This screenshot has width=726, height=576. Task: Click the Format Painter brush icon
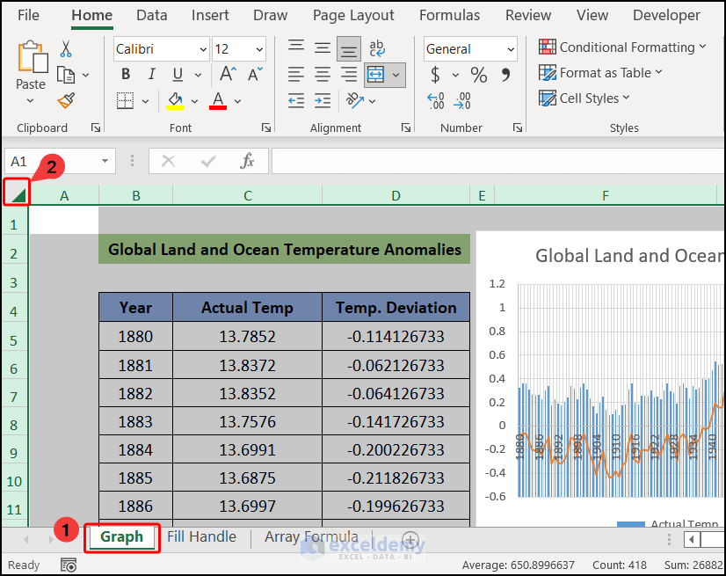click(x=66, y=101)
